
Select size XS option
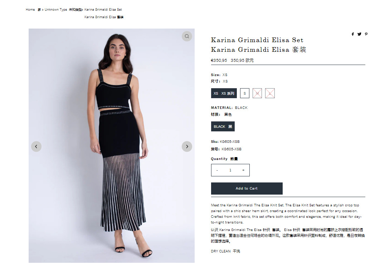pos(224,93)
